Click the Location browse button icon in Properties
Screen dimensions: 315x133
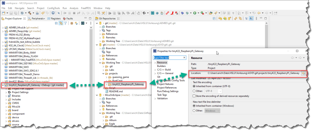pyautogui.click(x=303, y=73)
